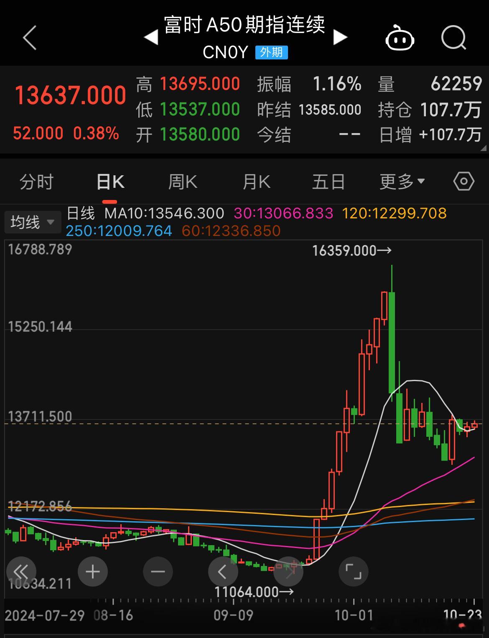
Task: Tap the MA10:13546.300 label
Action: coord(164,213)
